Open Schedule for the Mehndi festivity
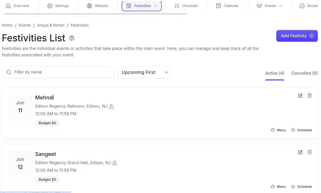 click(x=302, y=130)
